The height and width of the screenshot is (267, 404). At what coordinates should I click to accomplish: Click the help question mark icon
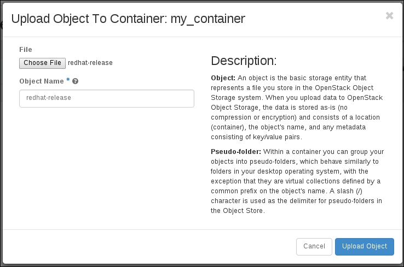click(x=76, y=81)
